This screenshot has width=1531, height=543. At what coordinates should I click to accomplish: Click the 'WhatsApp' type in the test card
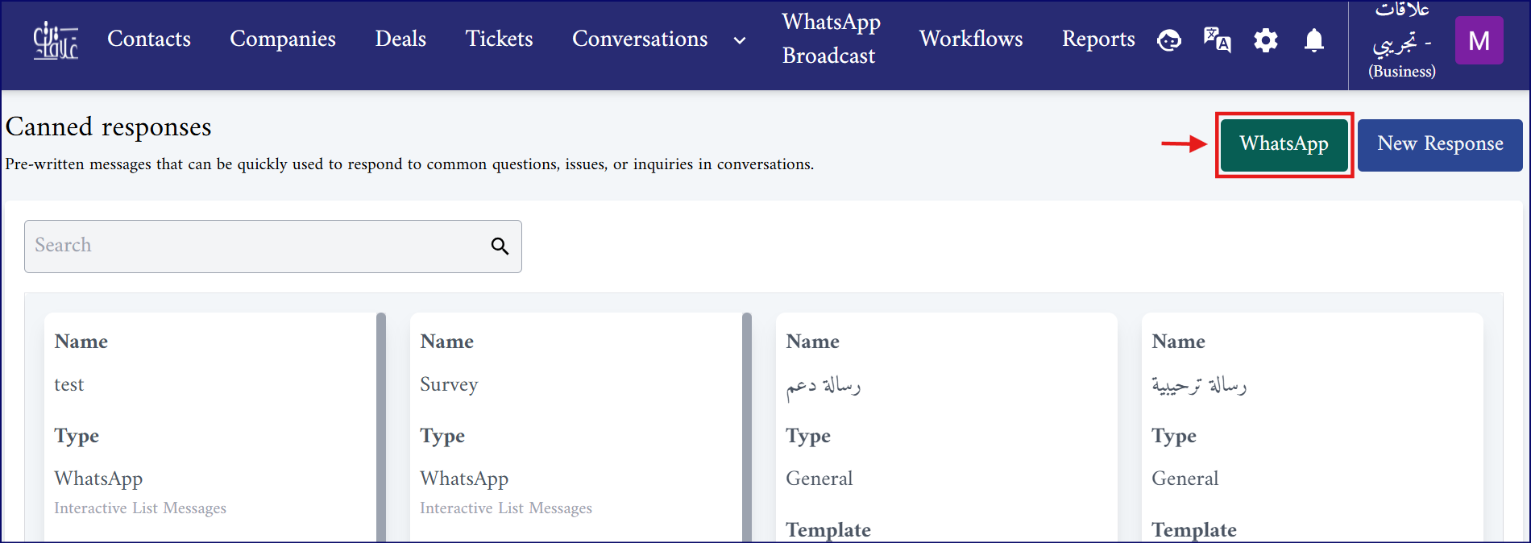(x=98, y=479)
